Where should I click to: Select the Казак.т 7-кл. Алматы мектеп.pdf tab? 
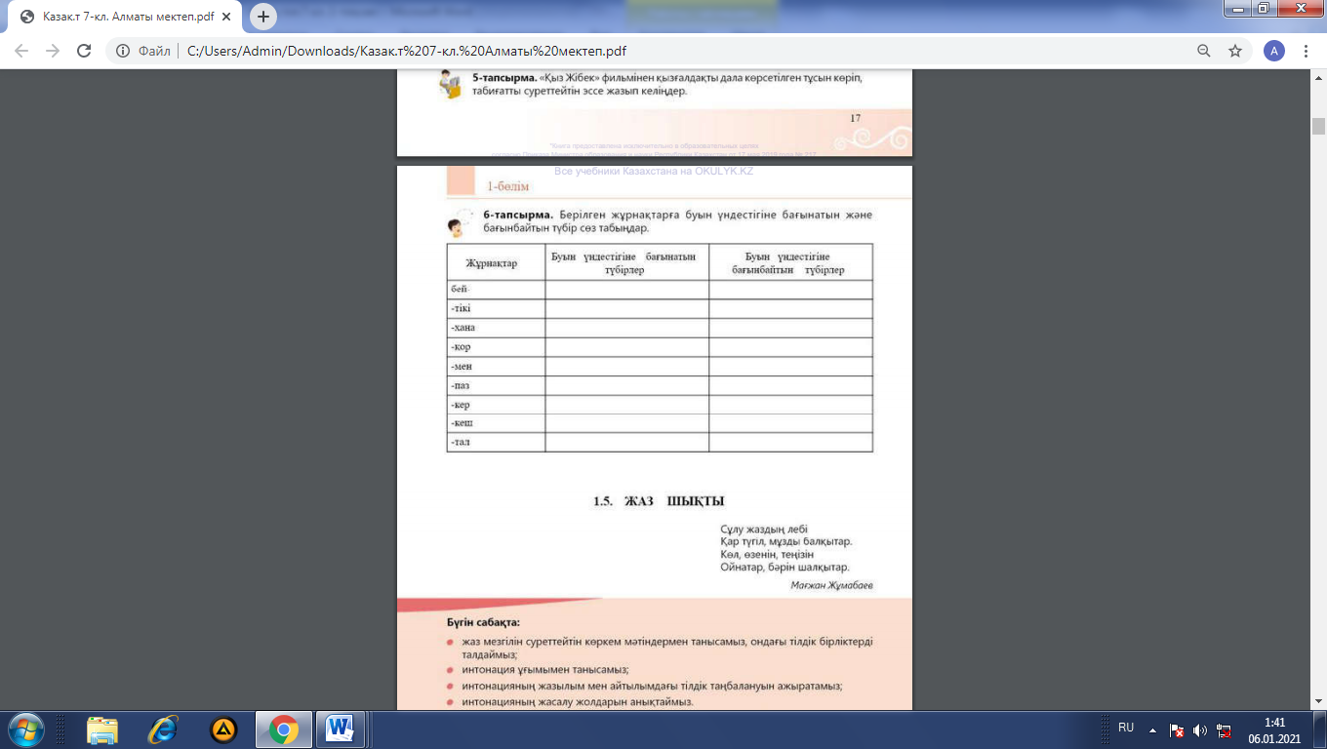128,18
